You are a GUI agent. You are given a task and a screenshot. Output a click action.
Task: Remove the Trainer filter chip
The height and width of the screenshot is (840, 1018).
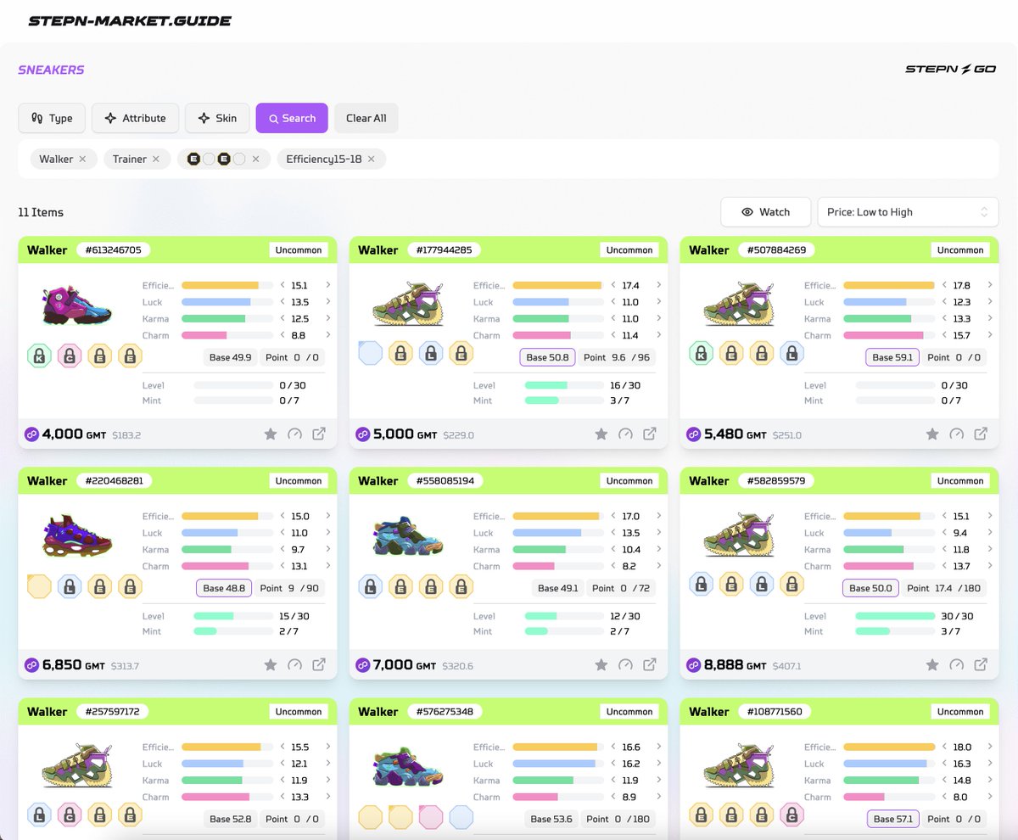(156, 159)
